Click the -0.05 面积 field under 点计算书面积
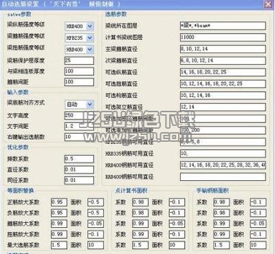This screenshot has width=275, height=254. [x=177, y=224]
